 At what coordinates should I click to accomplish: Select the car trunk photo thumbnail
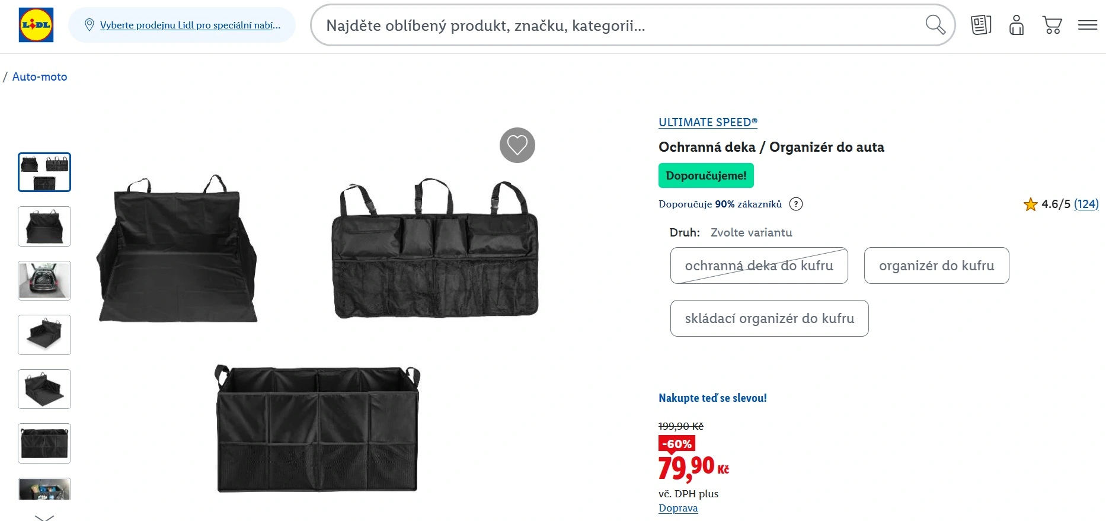(x=44, y=280)
